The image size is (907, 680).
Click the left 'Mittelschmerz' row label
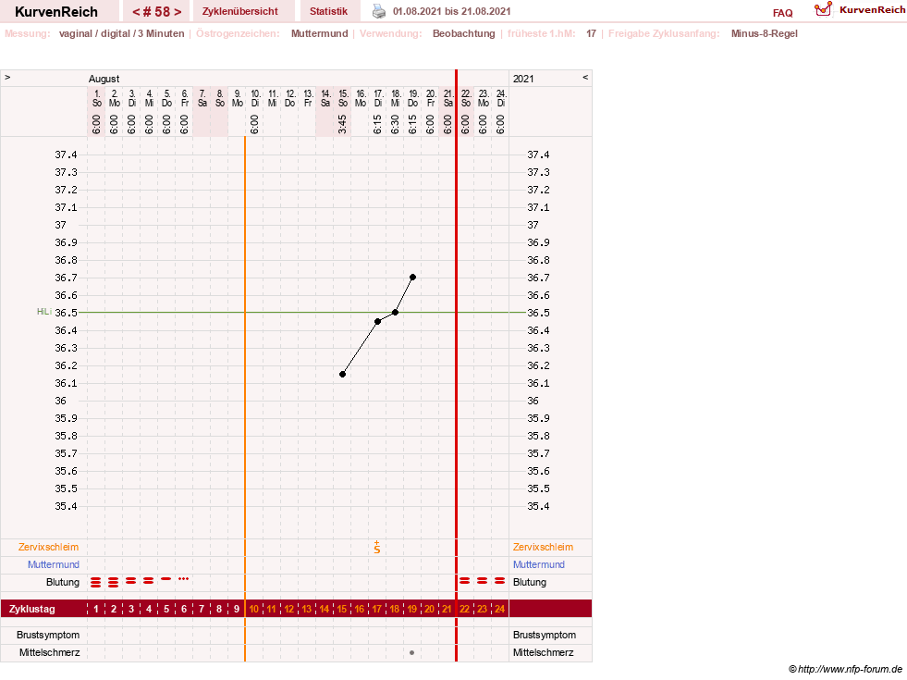(x=49, y=653)
